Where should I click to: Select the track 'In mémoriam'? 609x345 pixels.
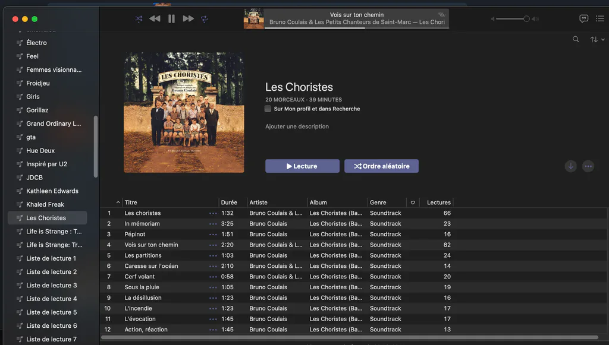[353, 224]
